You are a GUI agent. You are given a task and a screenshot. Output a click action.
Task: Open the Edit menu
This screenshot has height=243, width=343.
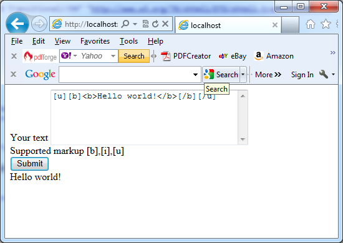[x=39, y=41]
